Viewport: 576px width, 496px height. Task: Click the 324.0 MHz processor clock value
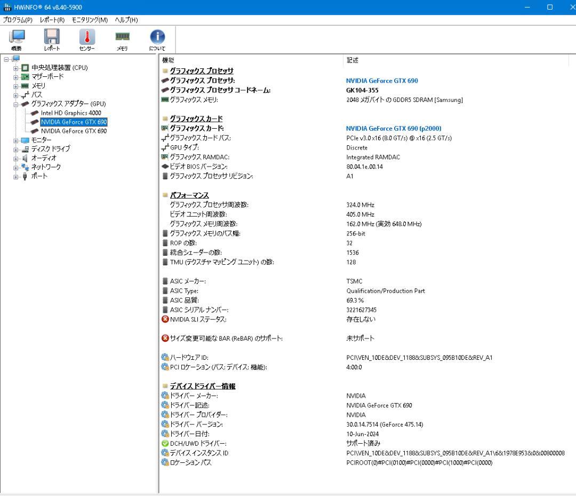(x=360, y=205)
